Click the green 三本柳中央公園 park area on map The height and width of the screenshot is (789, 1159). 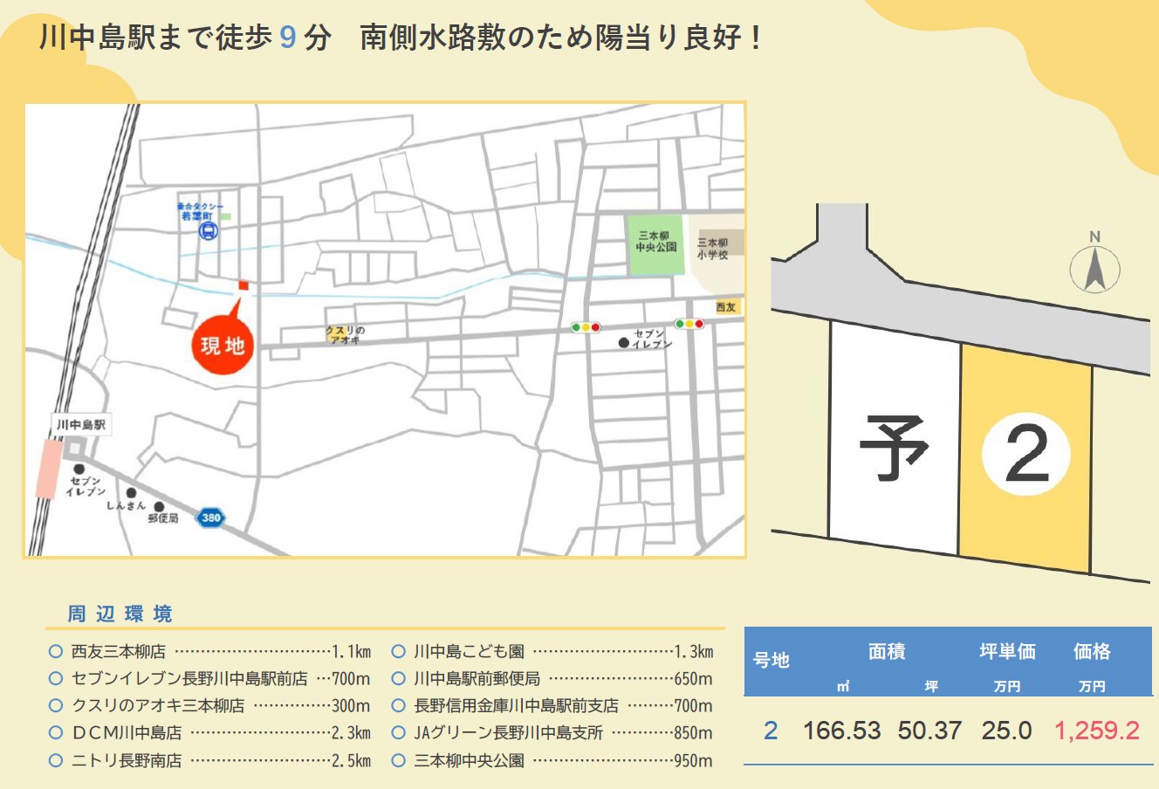[x=655, y=244]
